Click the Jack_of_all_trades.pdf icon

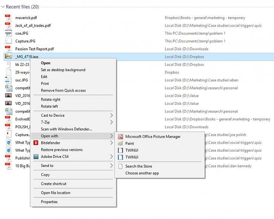tap(8, 26)
